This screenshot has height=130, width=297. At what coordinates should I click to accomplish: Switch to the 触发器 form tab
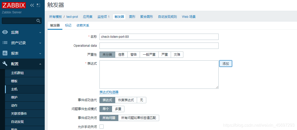click(x=55, y=25)
